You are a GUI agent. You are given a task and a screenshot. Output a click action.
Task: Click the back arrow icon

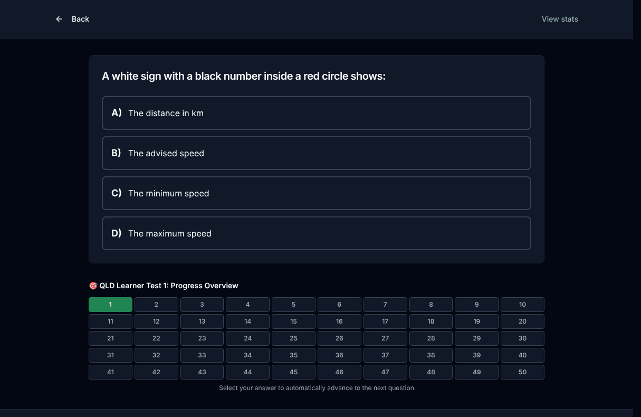tap(59, 19)
